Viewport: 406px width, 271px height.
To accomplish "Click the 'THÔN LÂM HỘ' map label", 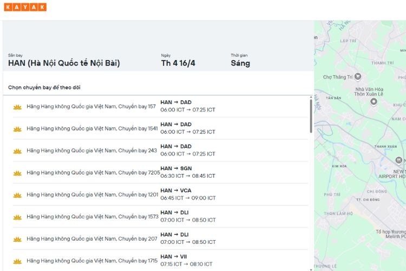I will tap(338, 214).
